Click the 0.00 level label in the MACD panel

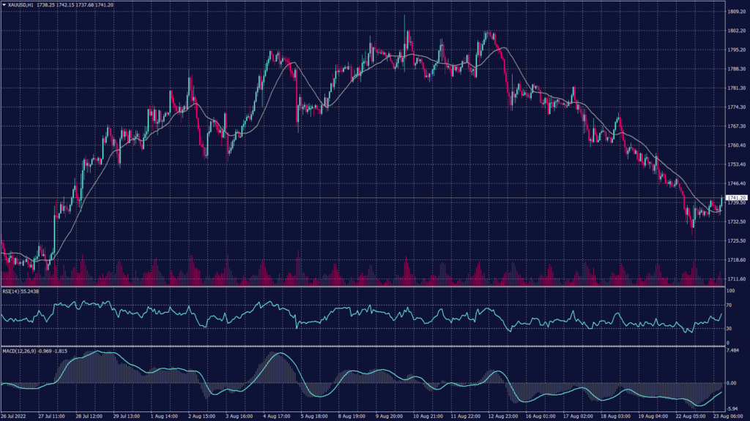pos(730,383)
